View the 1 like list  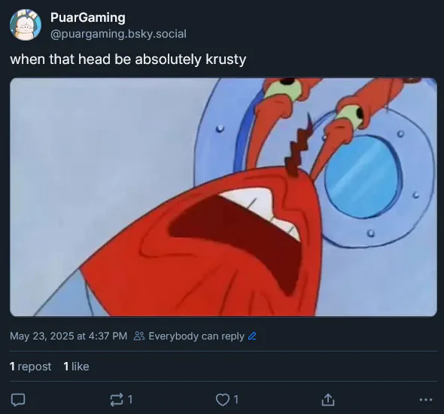tap(77, 367)
